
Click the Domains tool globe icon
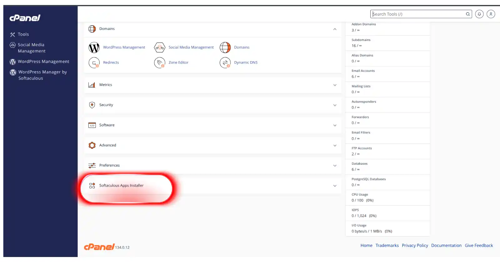click(x=225, y=47)
